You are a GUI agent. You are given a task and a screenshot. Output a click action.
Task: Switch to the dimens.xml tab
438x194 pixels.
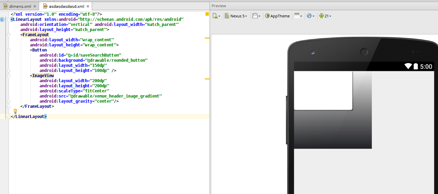click(x=20, y=6)
